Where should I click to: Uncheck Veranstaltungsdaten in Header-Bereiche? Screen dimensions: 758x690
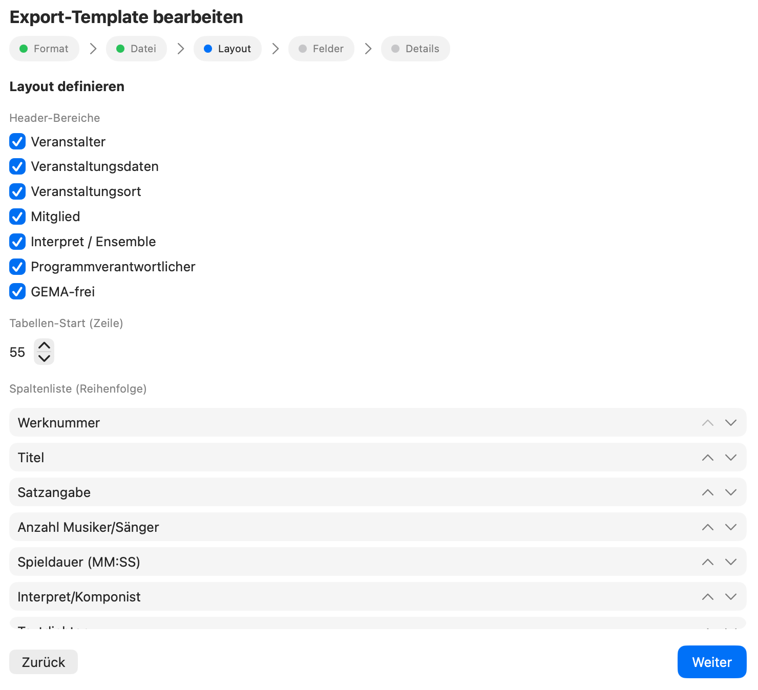[x=17, y=166]
